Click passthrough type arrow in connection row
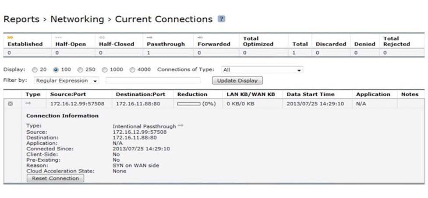Image resolution: width=428 pixels, height=198 pixels. [x=28, y=104]
